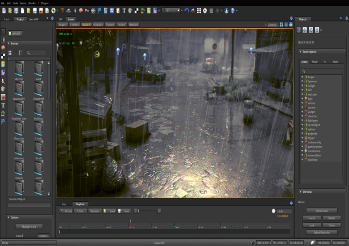349x246 pixels.
Task: Collapse the Options section
Action: [9, 217]
